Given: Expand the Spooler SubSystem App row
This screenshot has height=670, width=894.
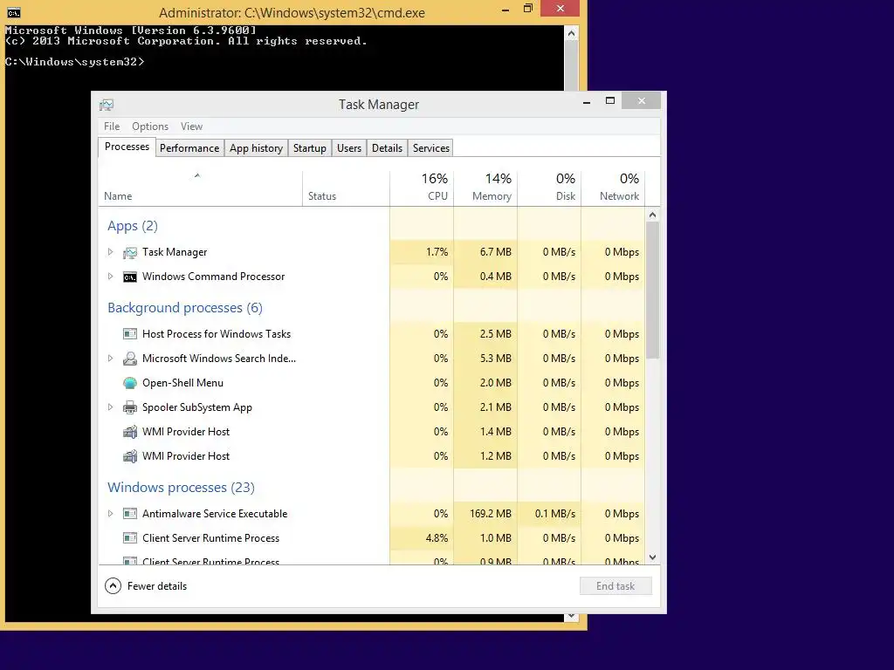Looking at the screenshot, I should tap(111, 407).
